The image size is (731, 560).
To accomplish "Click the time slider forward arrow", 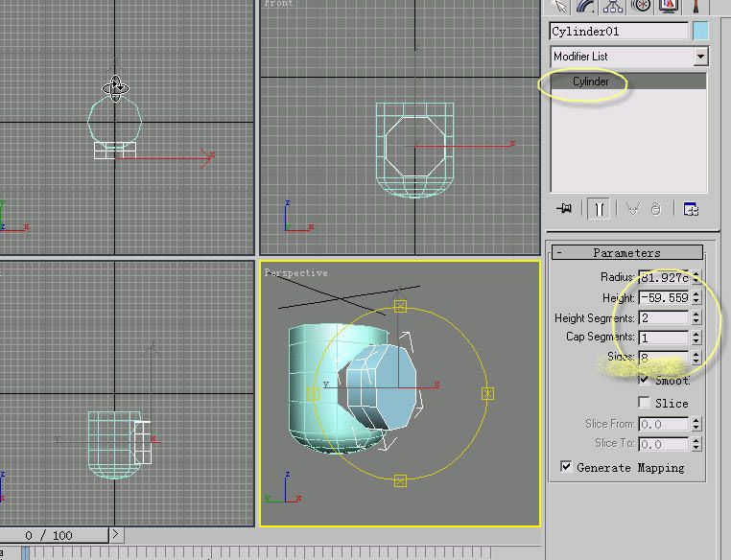I will (x=116, y=534).
